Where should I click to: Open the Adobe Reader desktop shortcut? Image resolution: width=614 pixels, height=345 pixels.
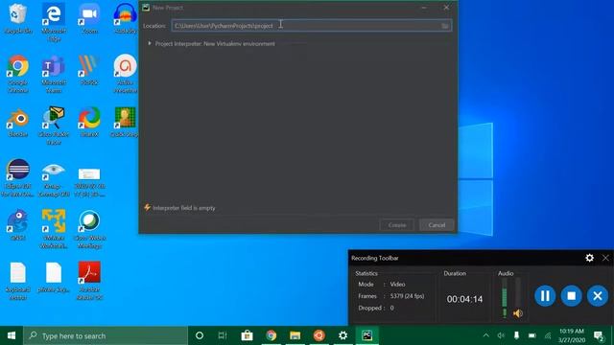[89, 281]
